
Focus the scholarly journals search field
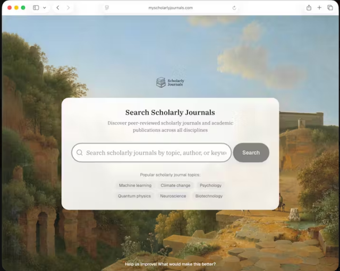click(151, 153)
